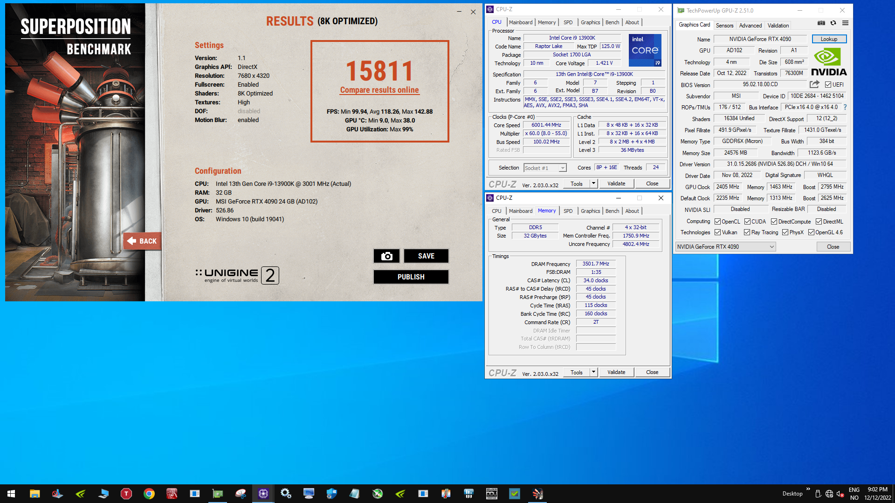Toggle the Vulkan checkbox
The height and width of the screenshot is (503, 895).
[x=718, y=232]
